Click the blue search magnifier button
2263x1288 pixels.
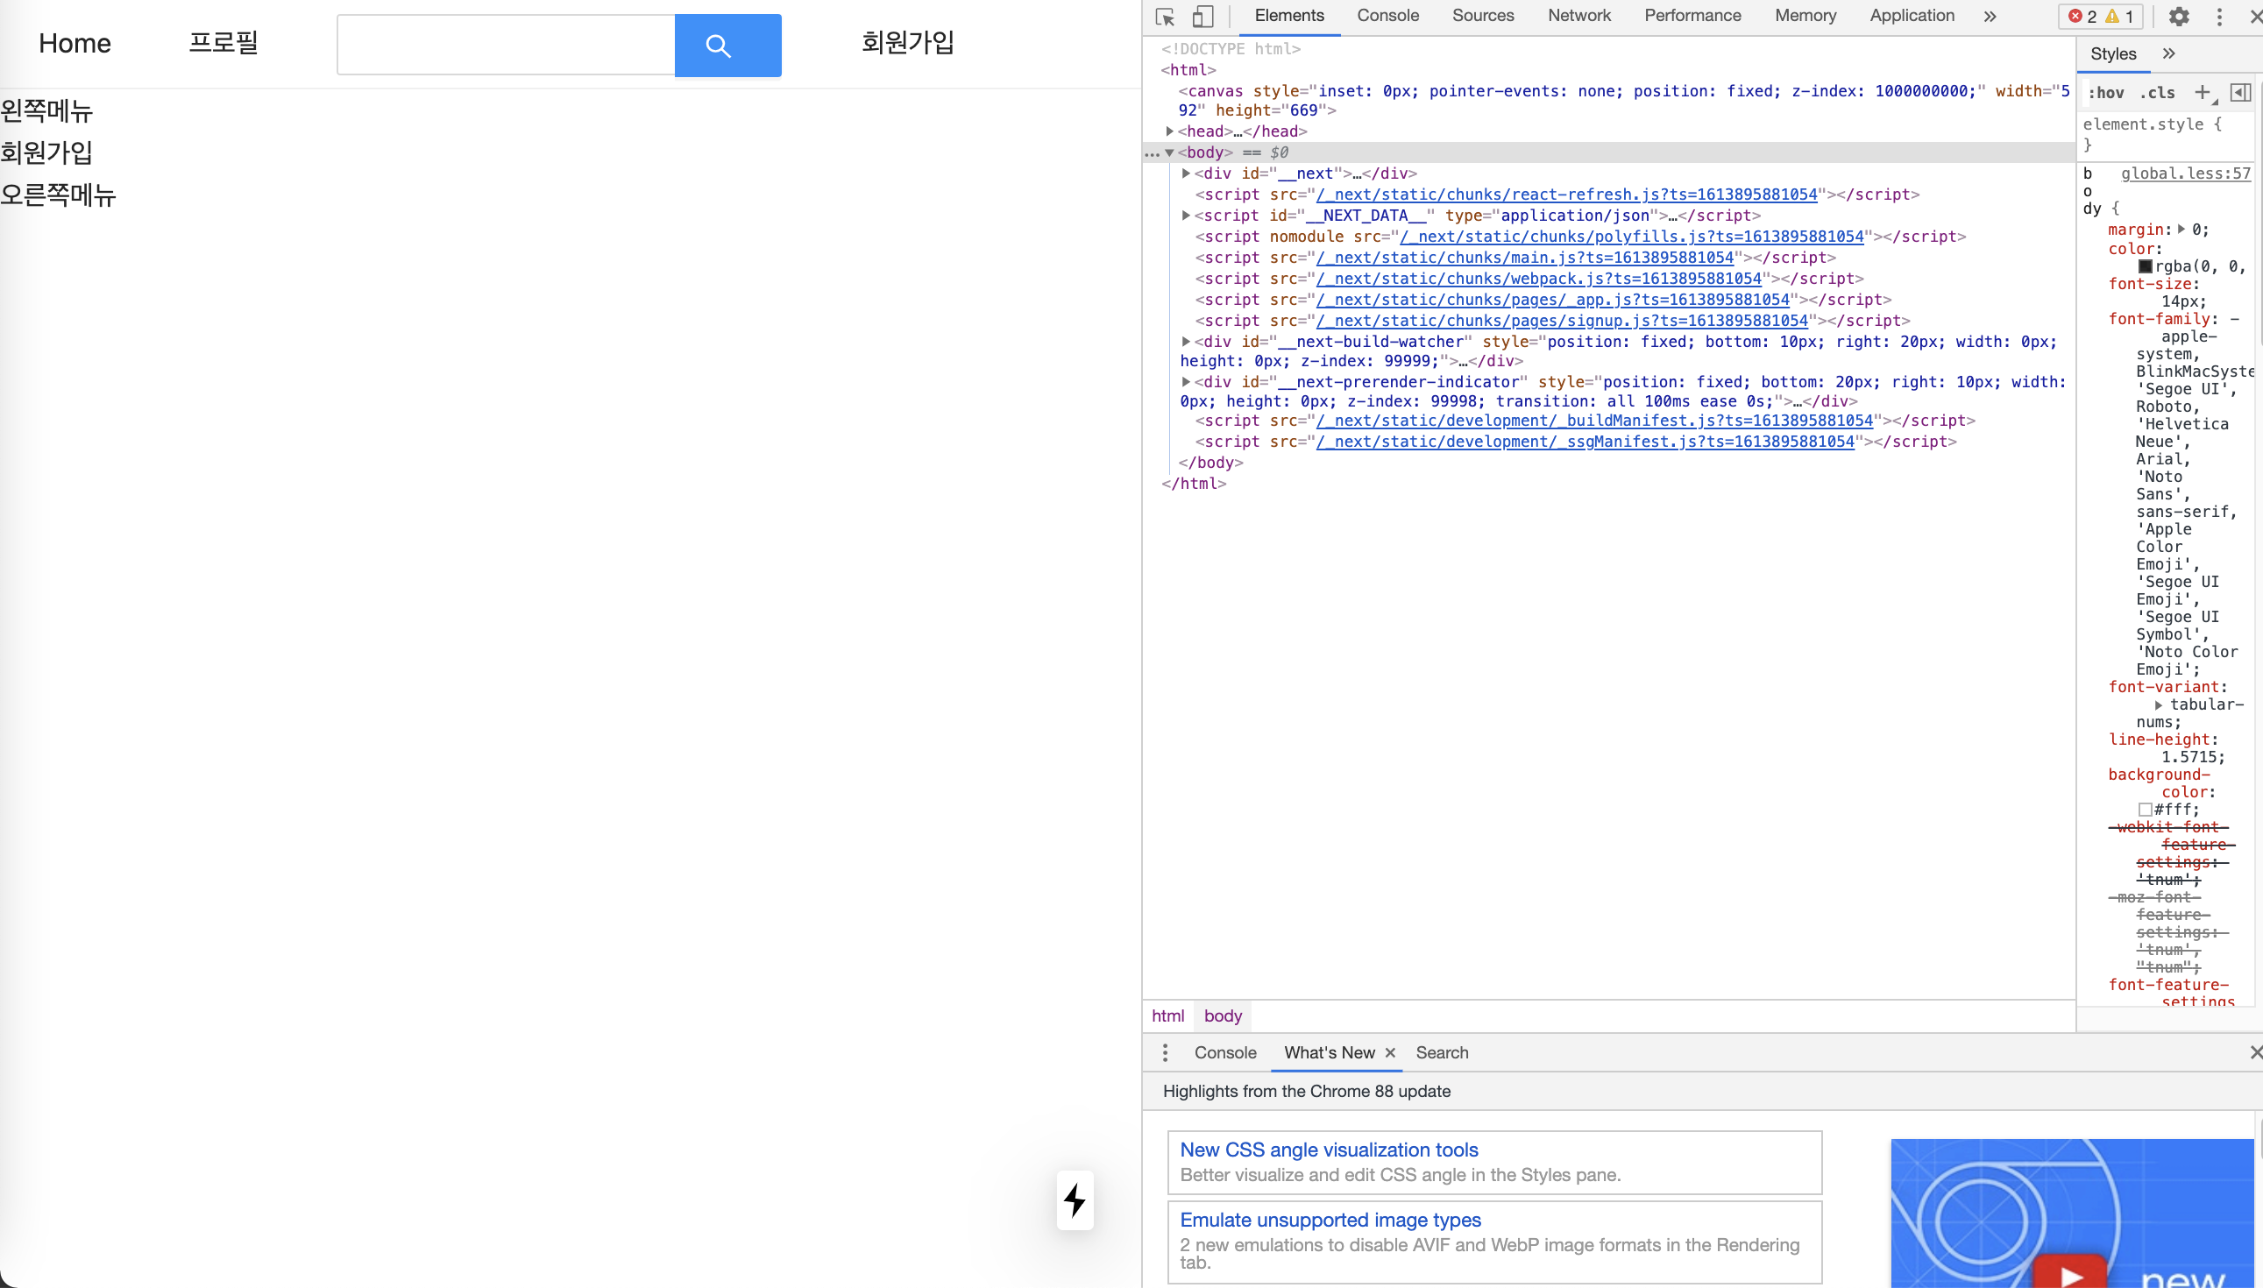point(727,45)
